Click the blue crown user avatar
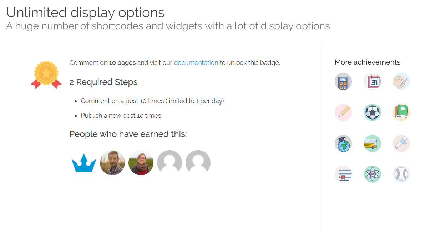446x239 pixels. click(84, 163)
